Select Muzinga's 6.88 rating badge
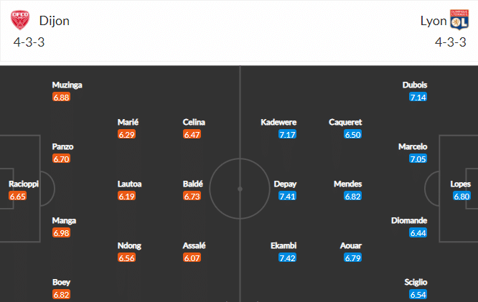Image resolution: width=478 pixels, height=302 pixels. point(61,98)
